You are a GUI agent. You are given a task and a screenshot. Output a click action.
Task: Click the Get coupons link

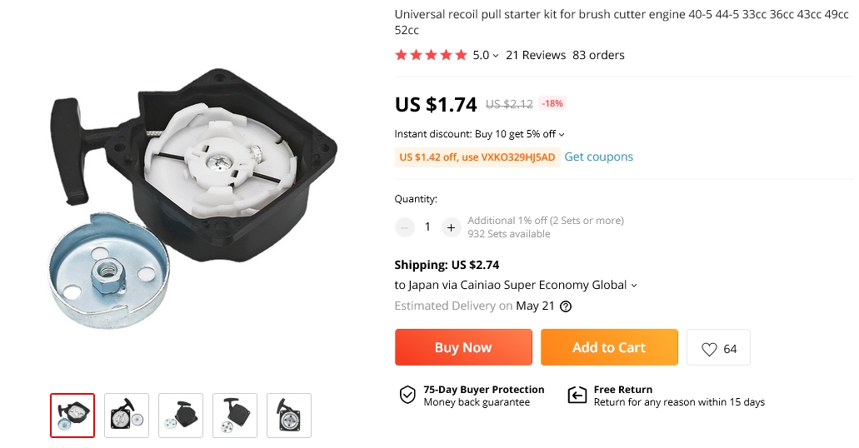point(598,157)
